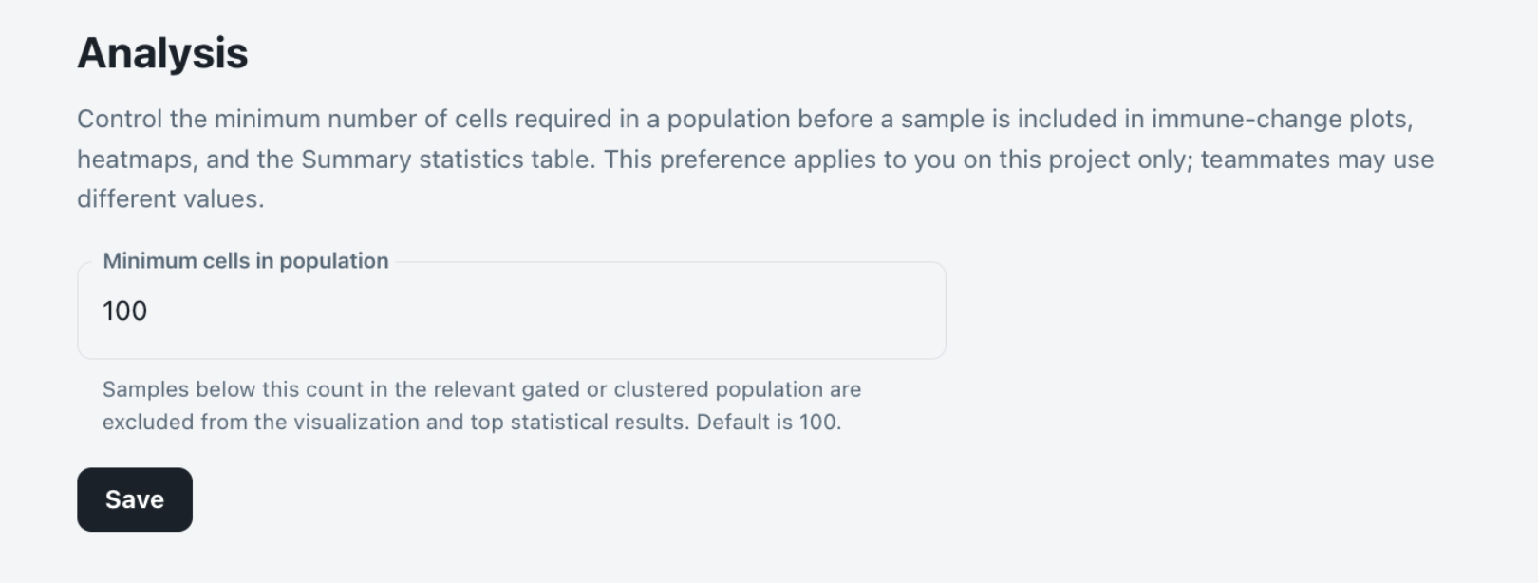The image size is (1538, 583).
Task: Click the word heatmaps in the description
Action: click(137, 160)
